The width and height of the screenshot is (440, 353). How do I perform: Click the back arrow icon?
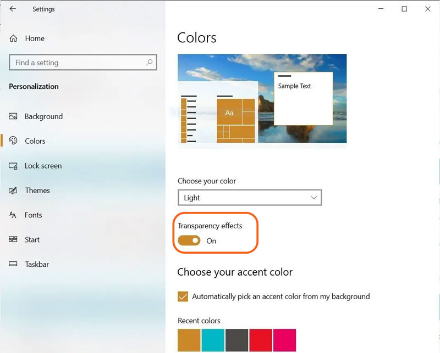point(13,9)
